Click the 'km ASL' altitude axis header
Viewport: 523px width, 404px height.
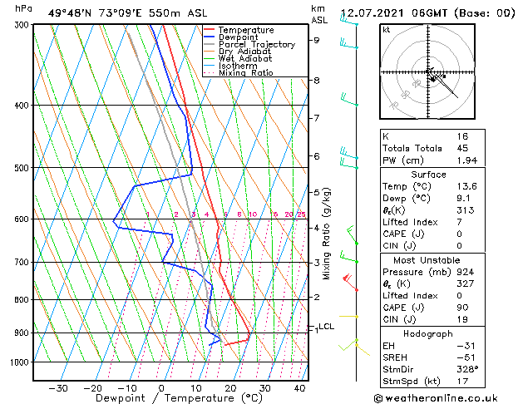(319, 14)
